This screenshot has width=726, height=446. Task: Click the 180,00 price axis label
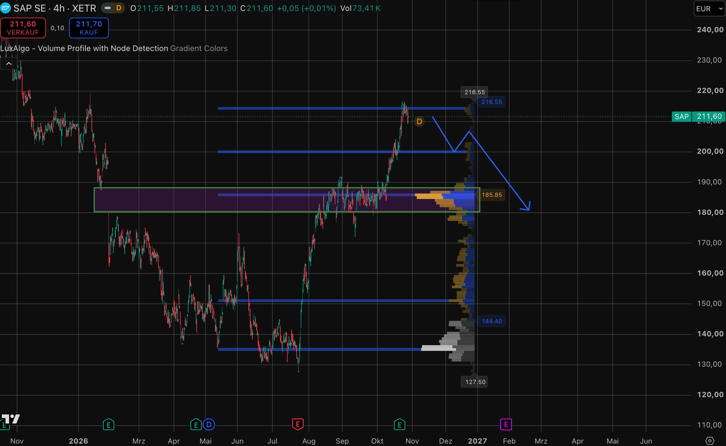(x=710, y=212)
